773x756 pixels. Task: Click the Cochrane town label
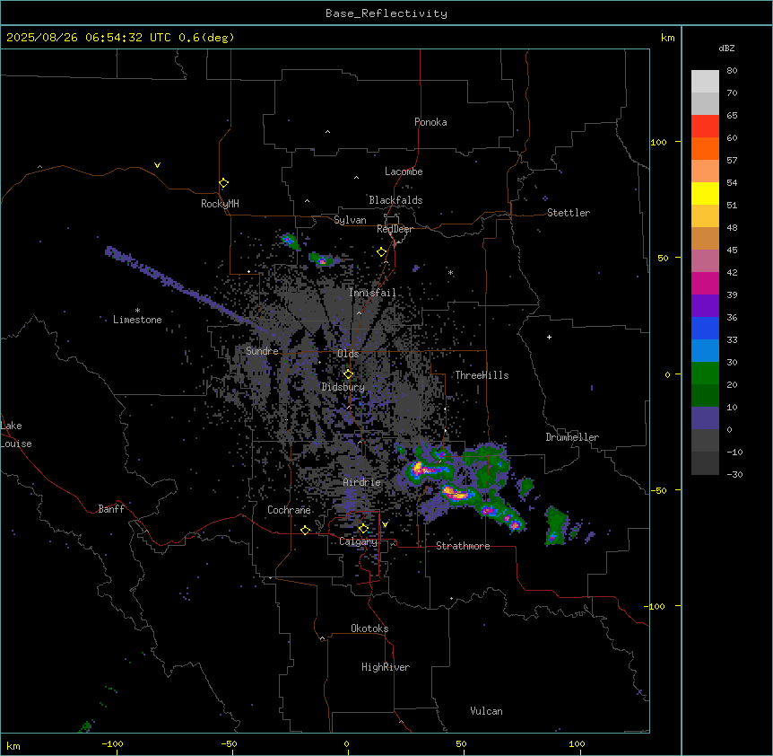[x=289, y=510]
